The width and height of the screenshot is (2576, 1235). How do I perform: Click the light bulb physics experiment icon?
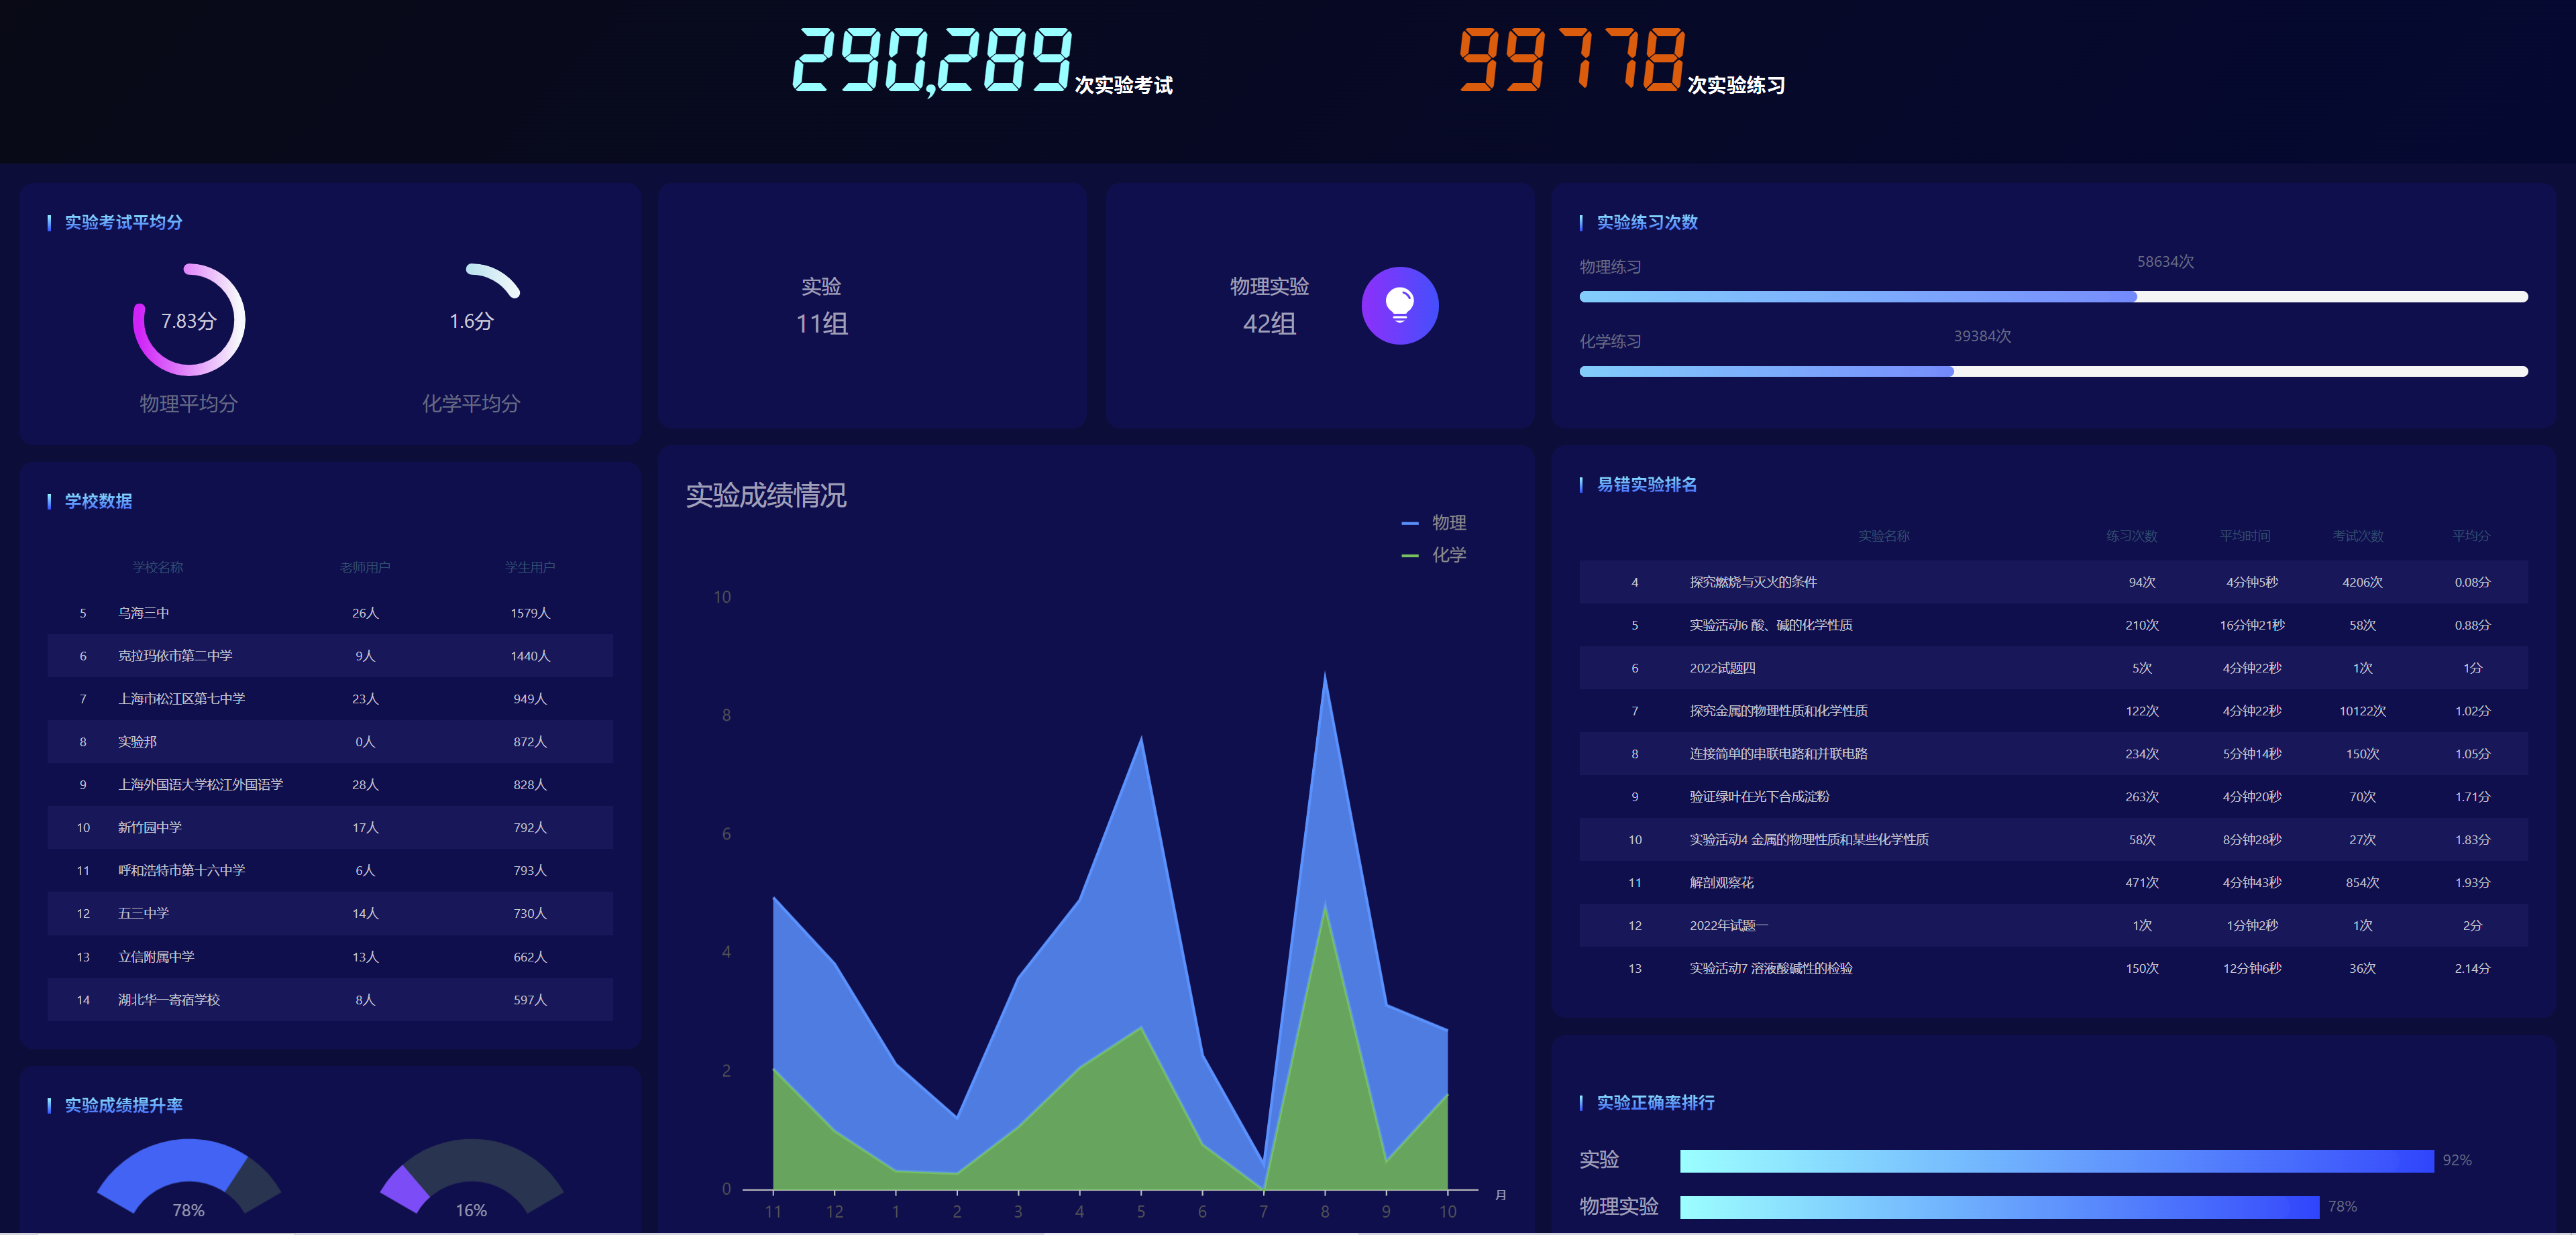point(1399,306)
